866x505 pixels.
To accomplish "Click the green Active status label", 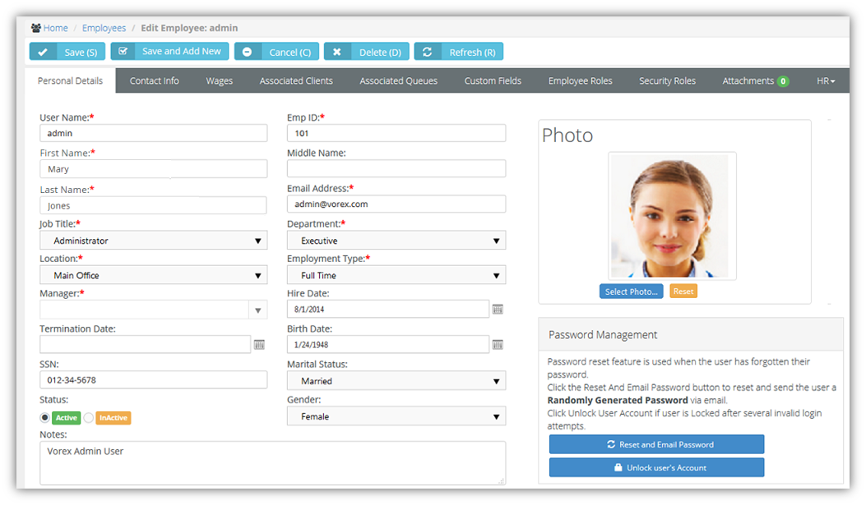I will coord(67,418).
